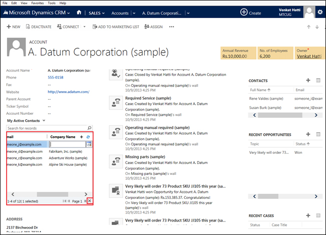Click lookup icon in Company Name field

[89, 144]
